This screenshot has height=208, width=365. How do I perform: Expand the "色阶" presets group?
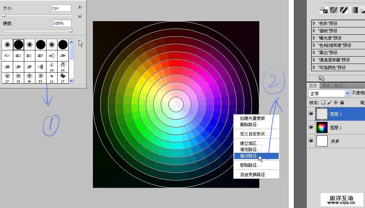tap(314, 24)
